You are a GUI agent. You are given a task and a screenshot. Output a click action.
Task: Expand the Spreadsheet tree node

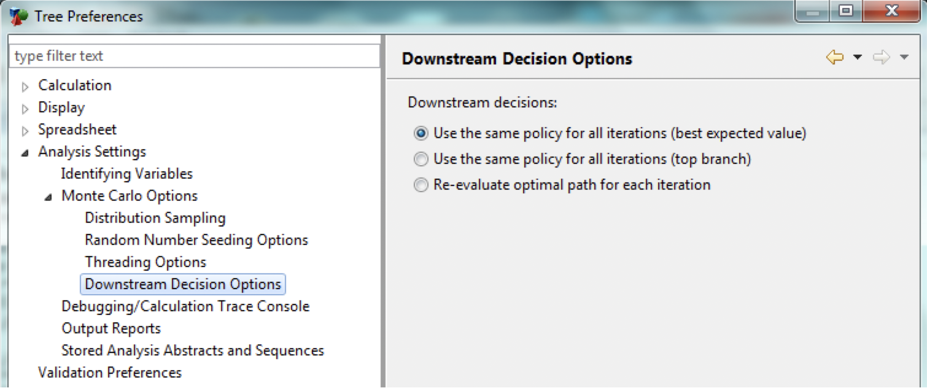click(25, 131)
